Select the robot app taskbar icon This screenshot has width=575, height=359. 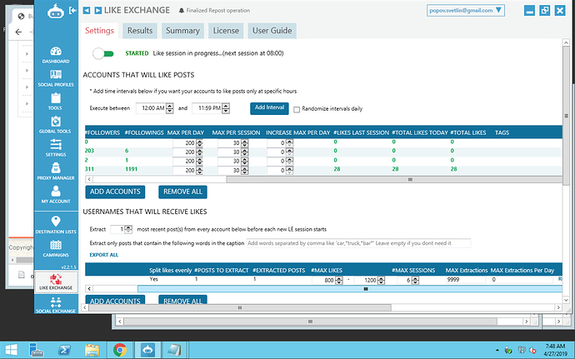pyautogui.click(x=148, y=350)
